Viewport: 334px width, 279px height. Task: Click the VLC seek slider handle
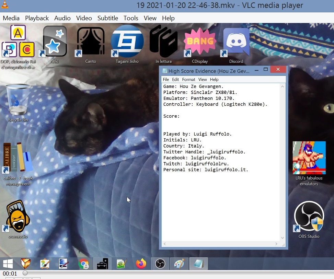[x=25, y=273]
